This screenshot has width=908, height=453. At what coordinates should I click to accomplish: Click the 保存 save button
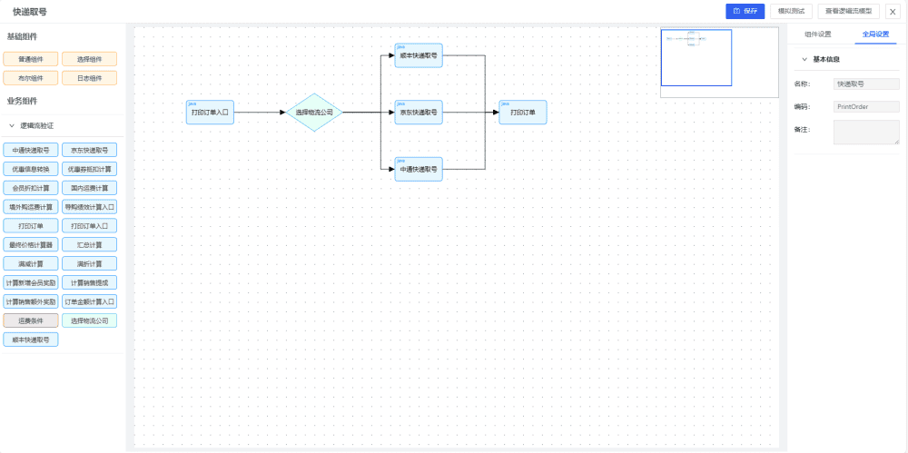pos(745,11)
